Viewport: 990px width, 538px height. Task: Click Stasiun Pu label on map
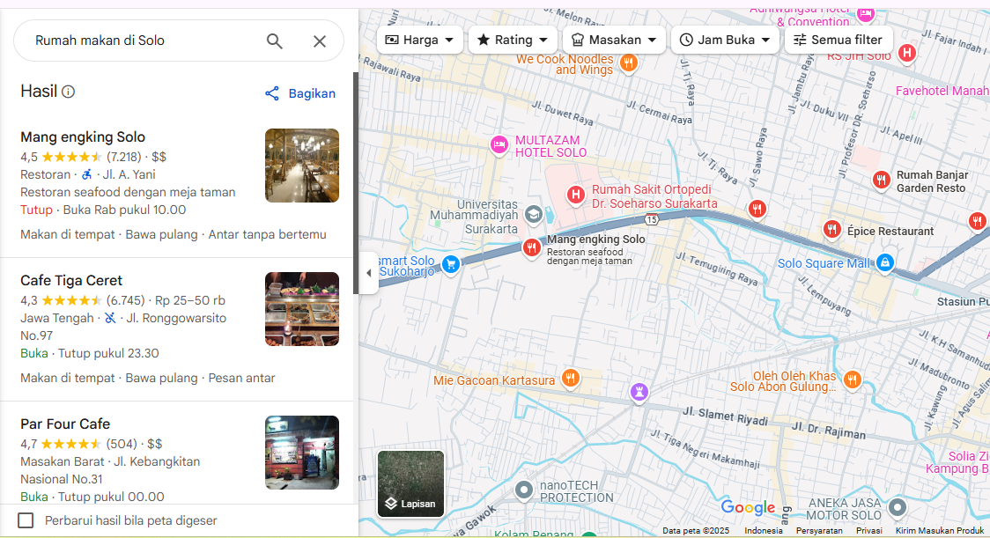click(x=963, y=302)
